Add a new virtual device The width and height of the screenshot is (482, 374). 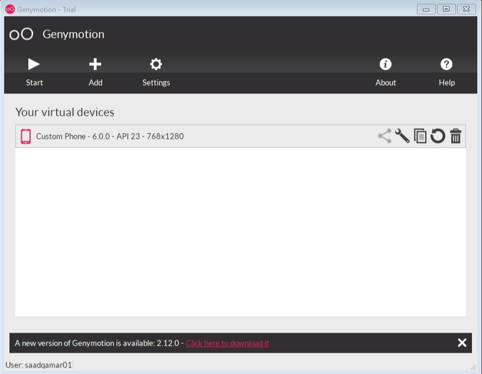(x=95, y=73)
